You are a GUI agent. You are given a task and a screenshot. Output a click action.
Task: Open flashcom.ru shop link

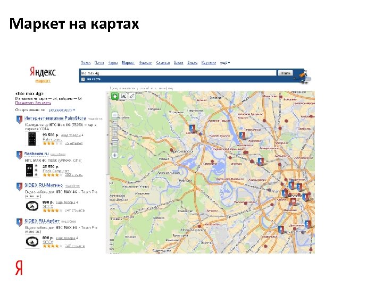[x=36, y=154]
